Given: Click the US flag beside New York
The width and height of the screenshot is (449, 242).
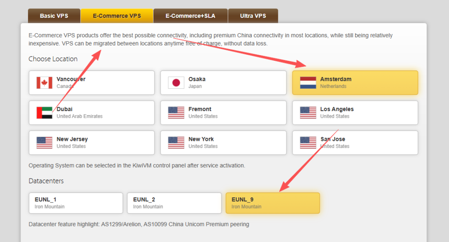Looking at the screenshot, I should [176, 143].
